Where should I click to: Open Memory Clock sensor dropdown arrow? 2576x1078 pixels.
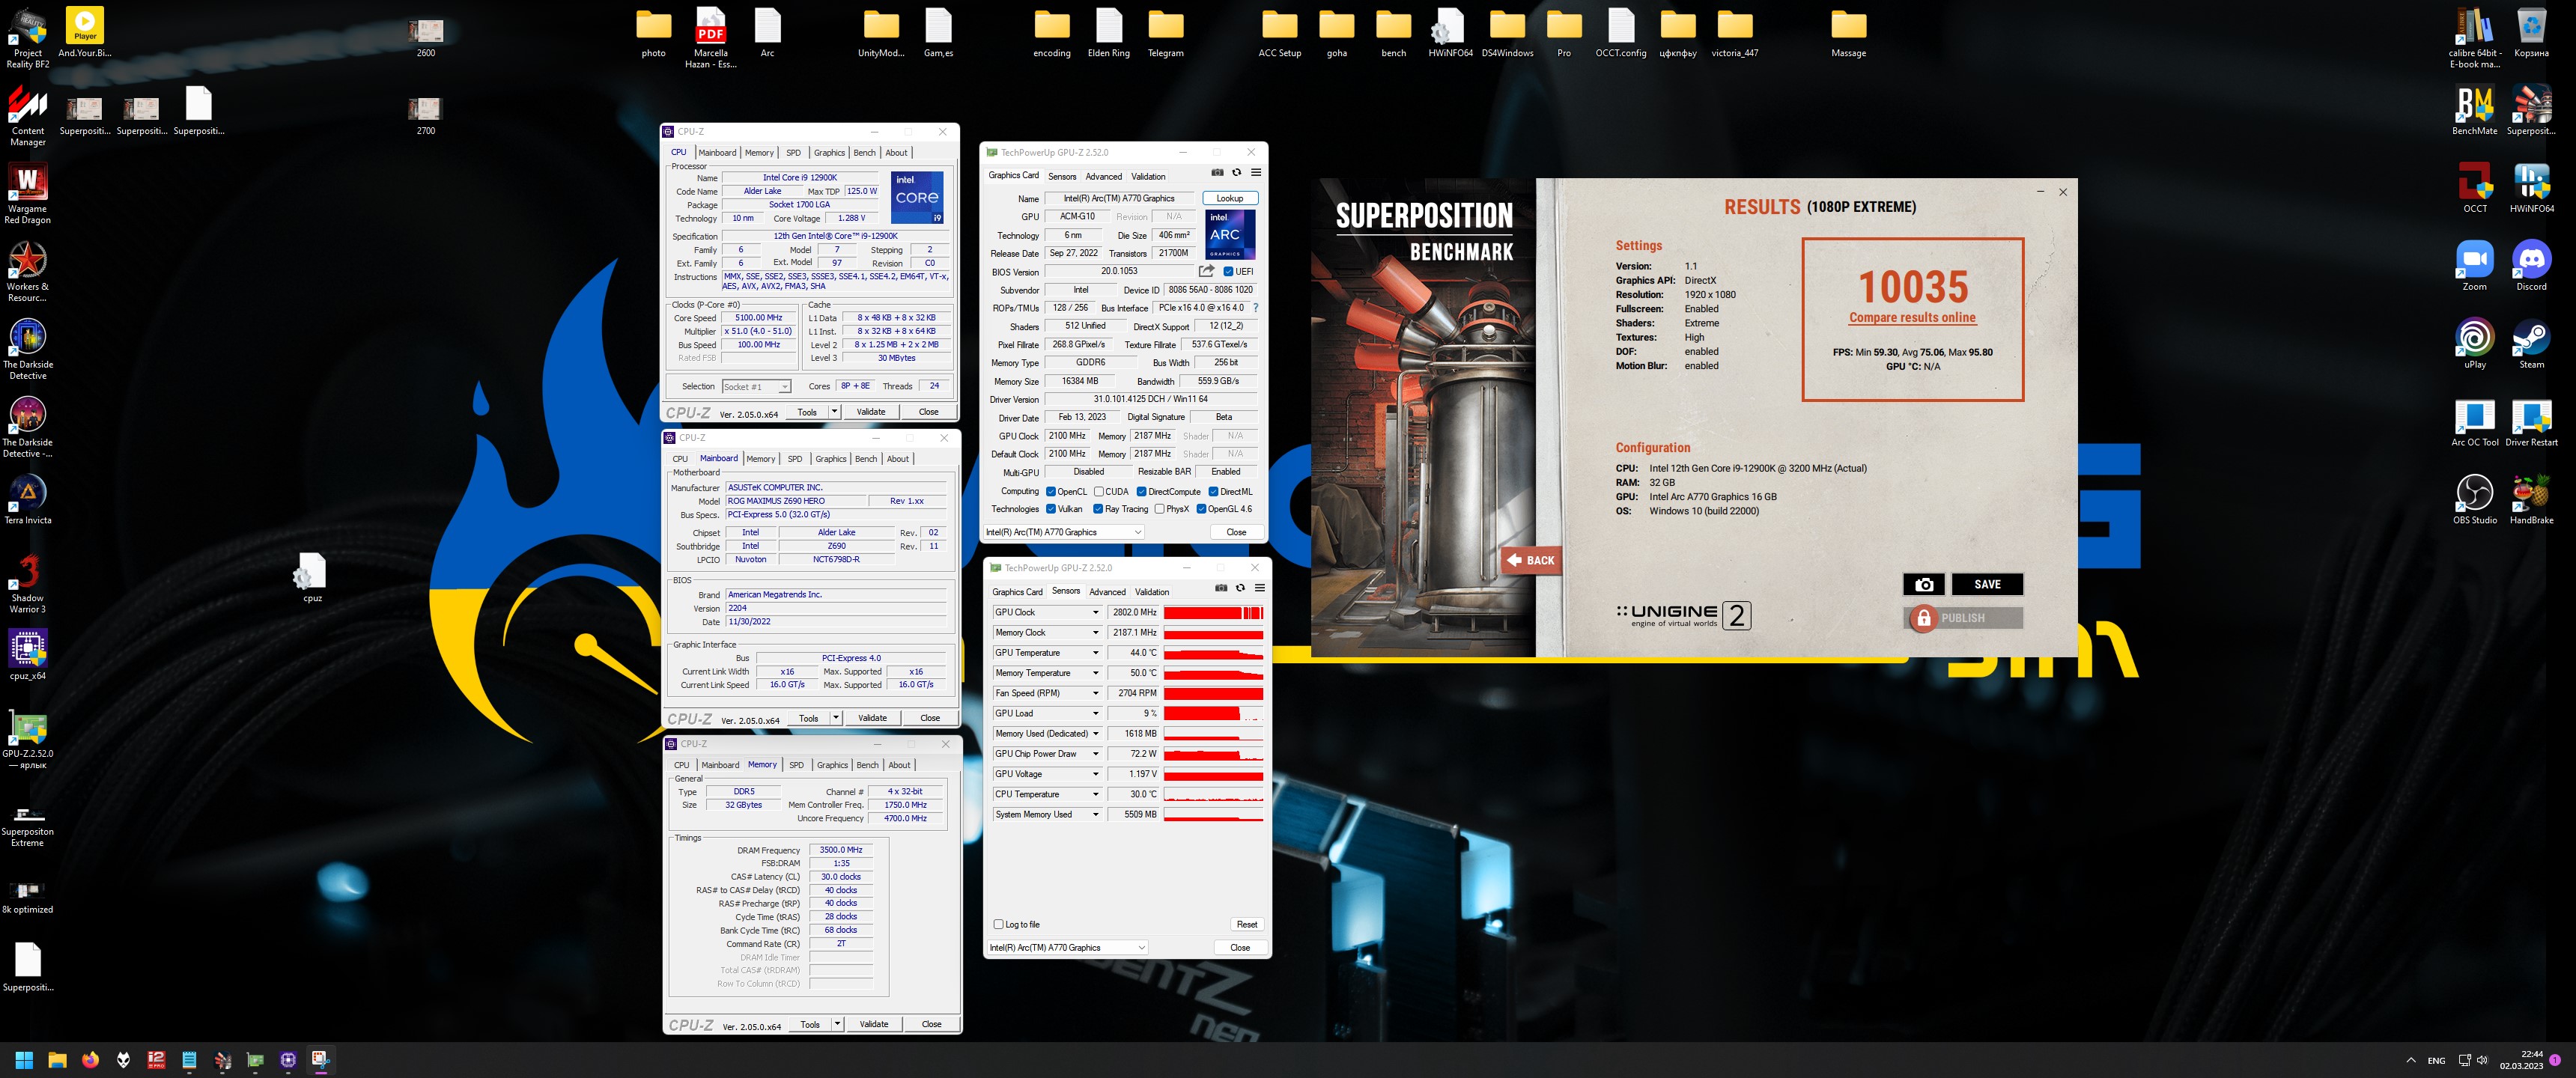(x=1095, y=633)
